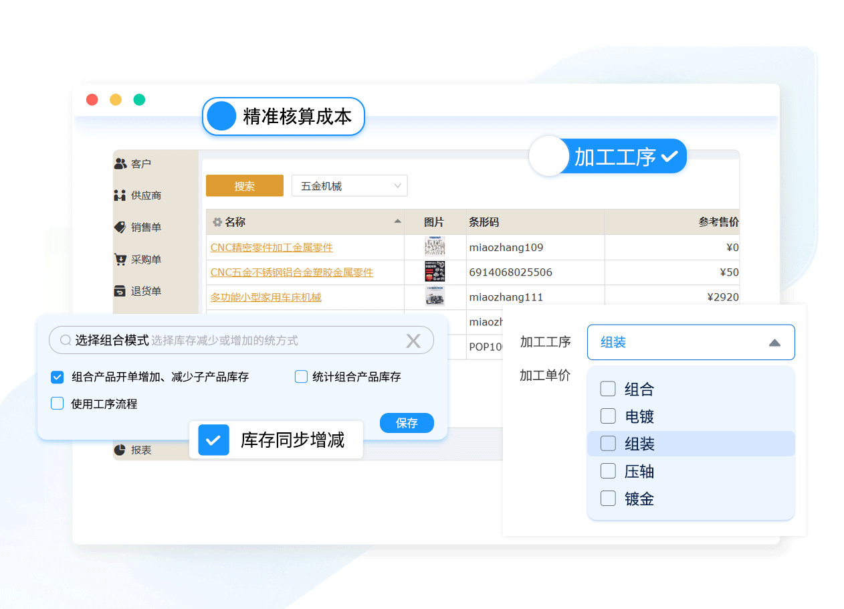This screenshot has width=844, height=609.
Task: Click the blue 保存 button
Action: (x=407, y=423)
